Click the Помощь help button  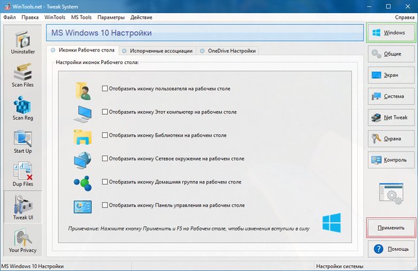pyautogui.click(x=389, y=249)
